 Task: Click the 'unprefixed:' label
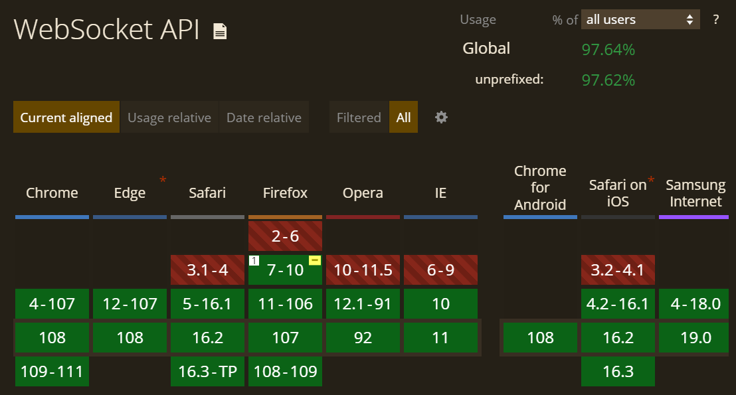pyautogui.click(x=509, y=79)
